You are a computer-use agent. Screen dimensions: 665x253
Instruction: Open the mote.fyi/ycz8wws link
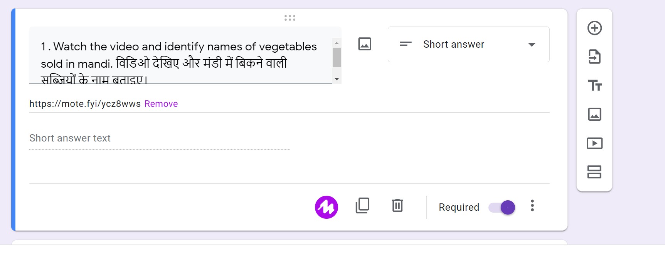click(x=84, y=103)
